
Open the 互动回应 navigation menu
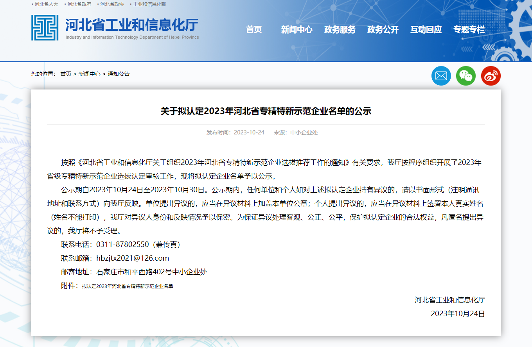click(x=426, y=30)
